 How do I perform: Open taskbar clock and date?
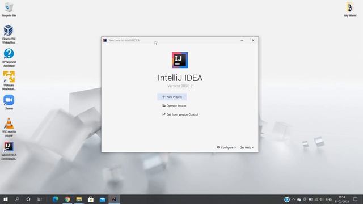[x=341, y=199]
